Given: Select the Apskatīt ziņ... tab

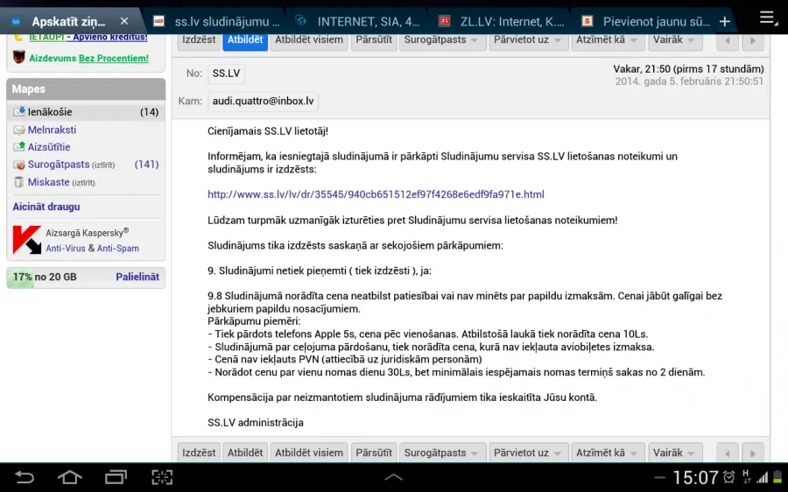Looking at the screenshot, I should tap(68, 22).
